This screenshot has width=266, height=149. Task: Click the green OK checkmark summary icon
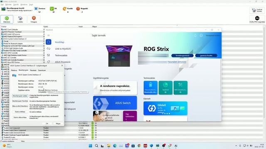52,9
